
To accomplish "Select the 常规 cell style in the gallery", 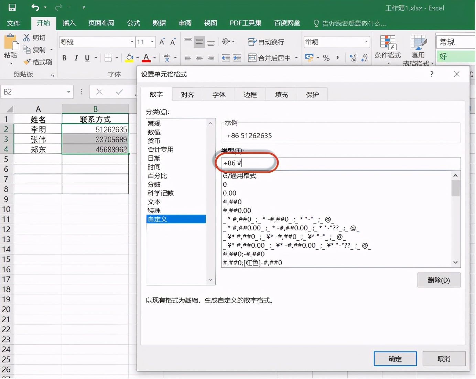I will click(456, 42).
